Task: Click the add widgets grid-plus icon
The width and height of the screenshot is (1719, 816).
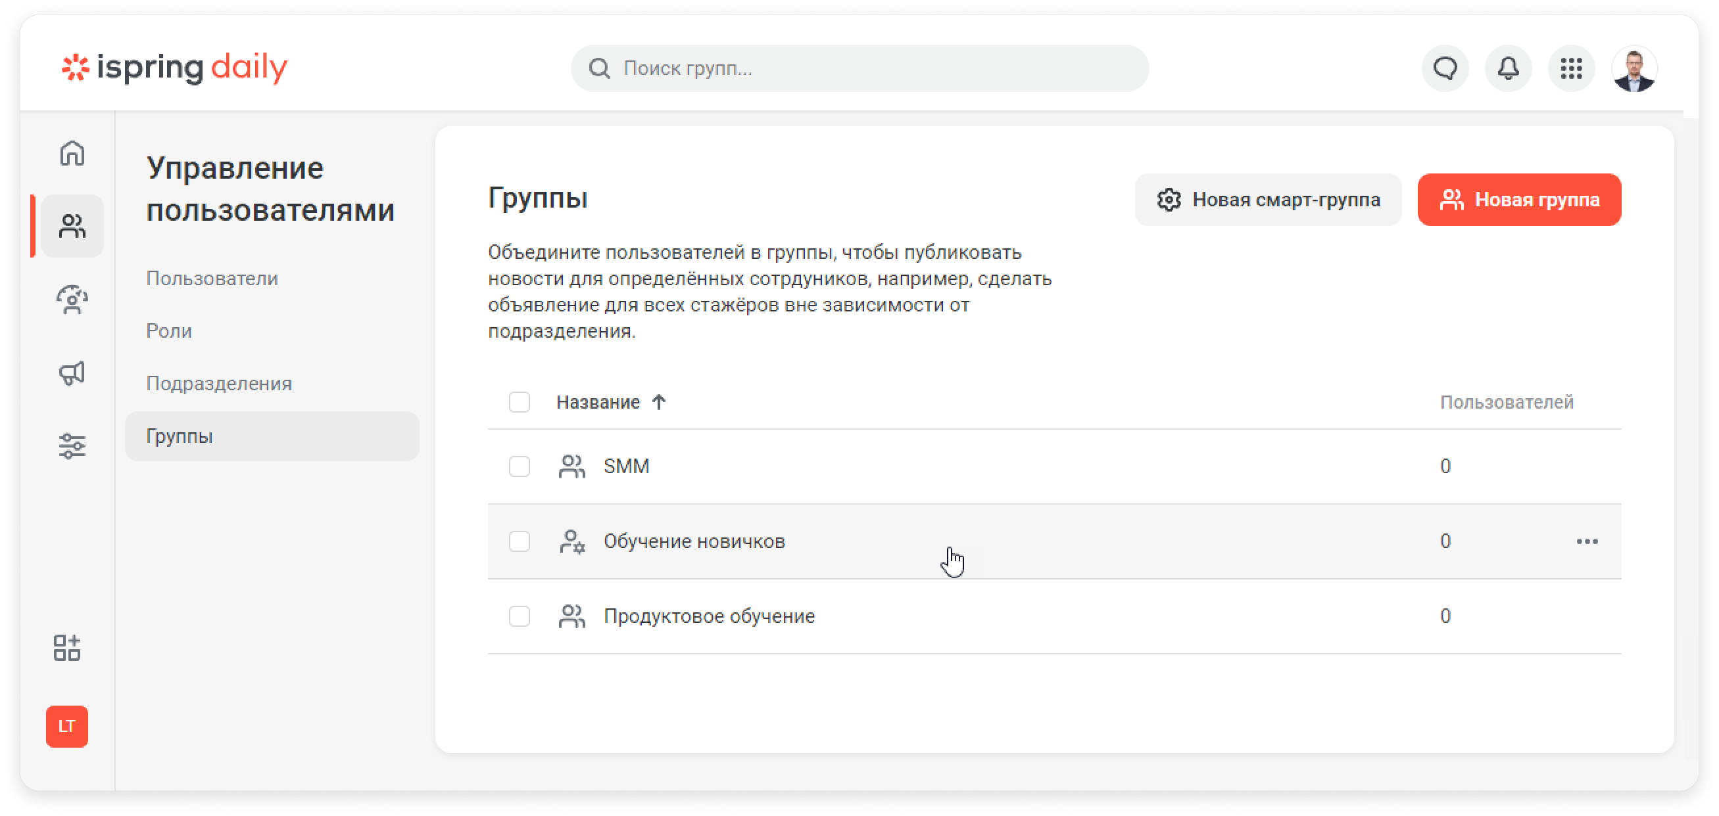Action: [x=66, y=647]
